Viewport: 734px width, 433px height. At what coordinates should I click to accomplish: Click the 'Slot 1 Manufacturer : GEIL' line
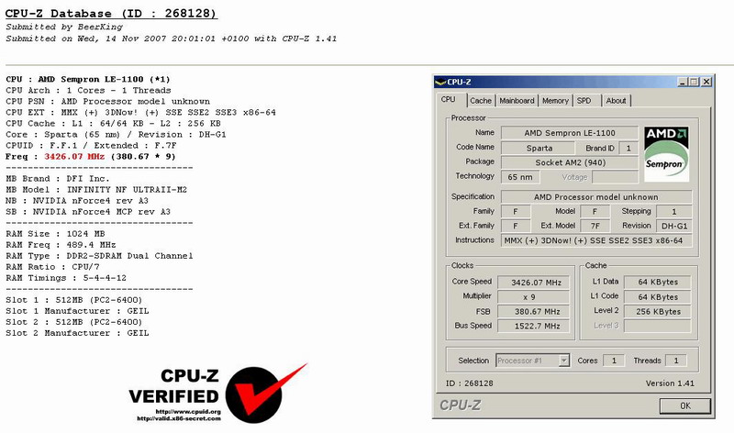point(77,311)
